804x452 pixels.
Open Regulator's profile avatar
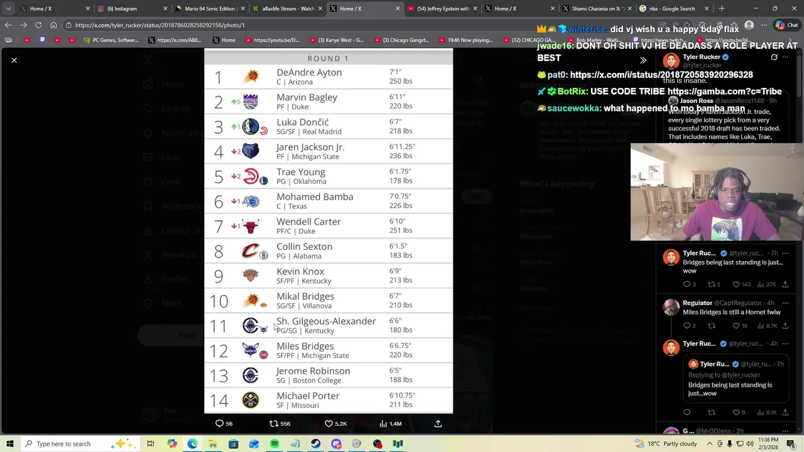click(x=671, y=307)
